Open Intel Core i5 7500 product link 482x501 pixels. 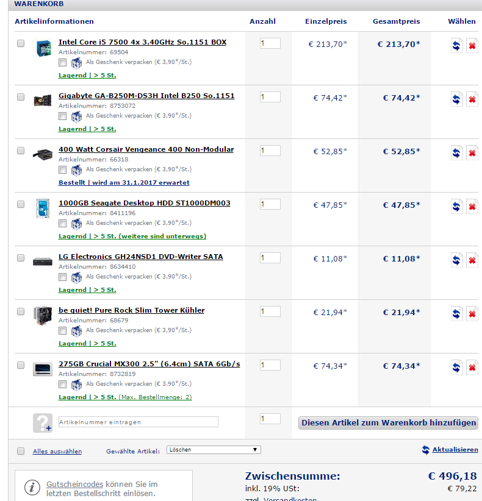pyautogui.click(x=142, y=42)
